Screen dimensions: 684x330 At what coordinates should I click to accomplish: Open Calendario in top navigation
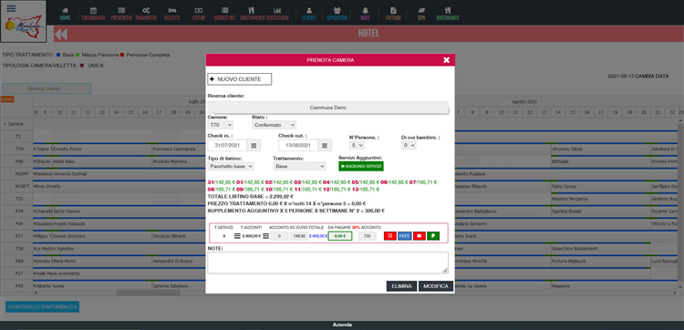coord(93,14)
